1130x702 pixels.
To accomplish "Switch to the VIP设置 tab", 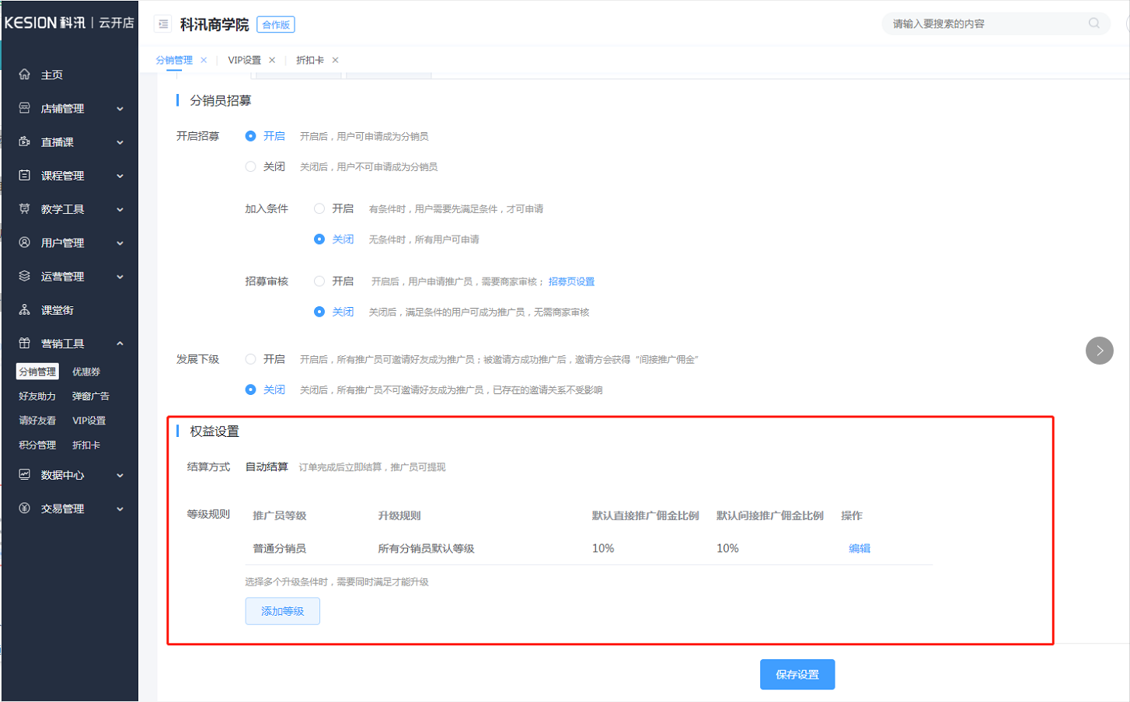I will [x=244, y=60].
